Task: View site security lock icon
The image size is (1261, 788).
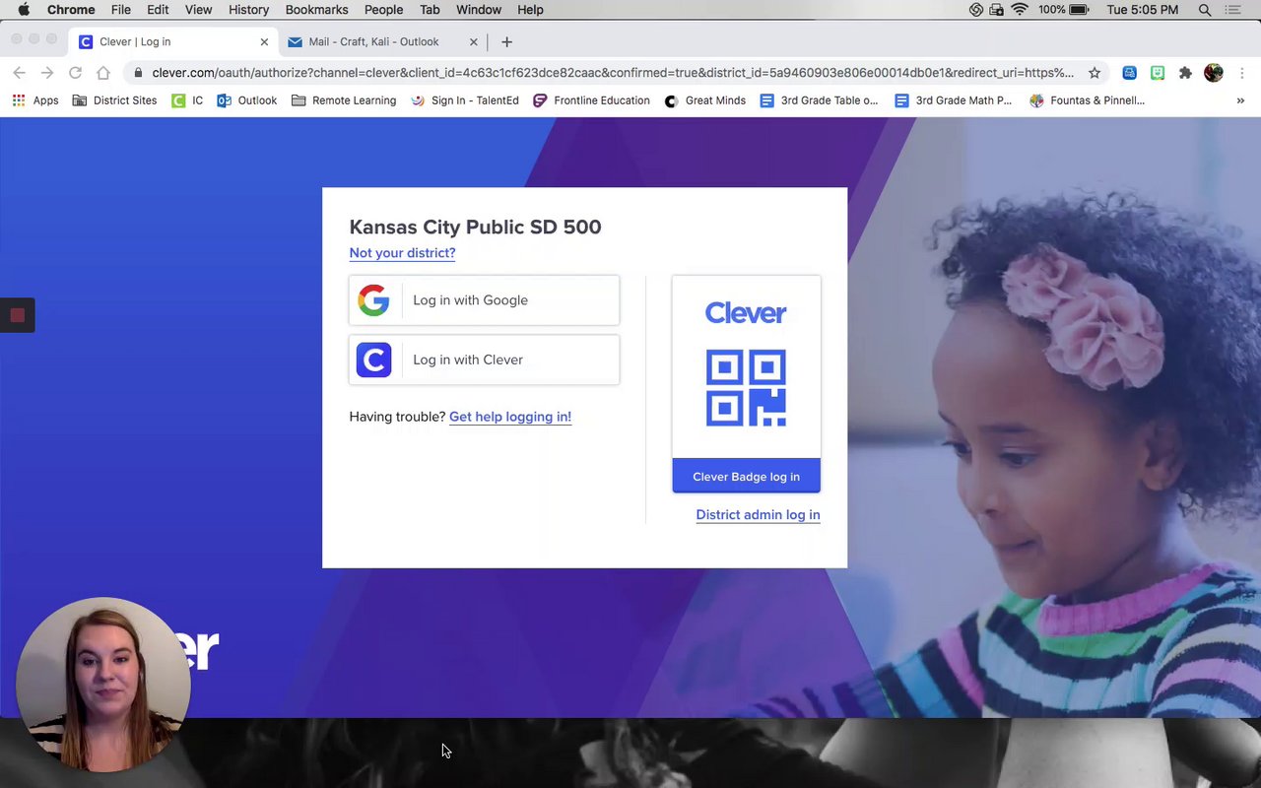Action: pyautogui.click(x=138, y=73)
